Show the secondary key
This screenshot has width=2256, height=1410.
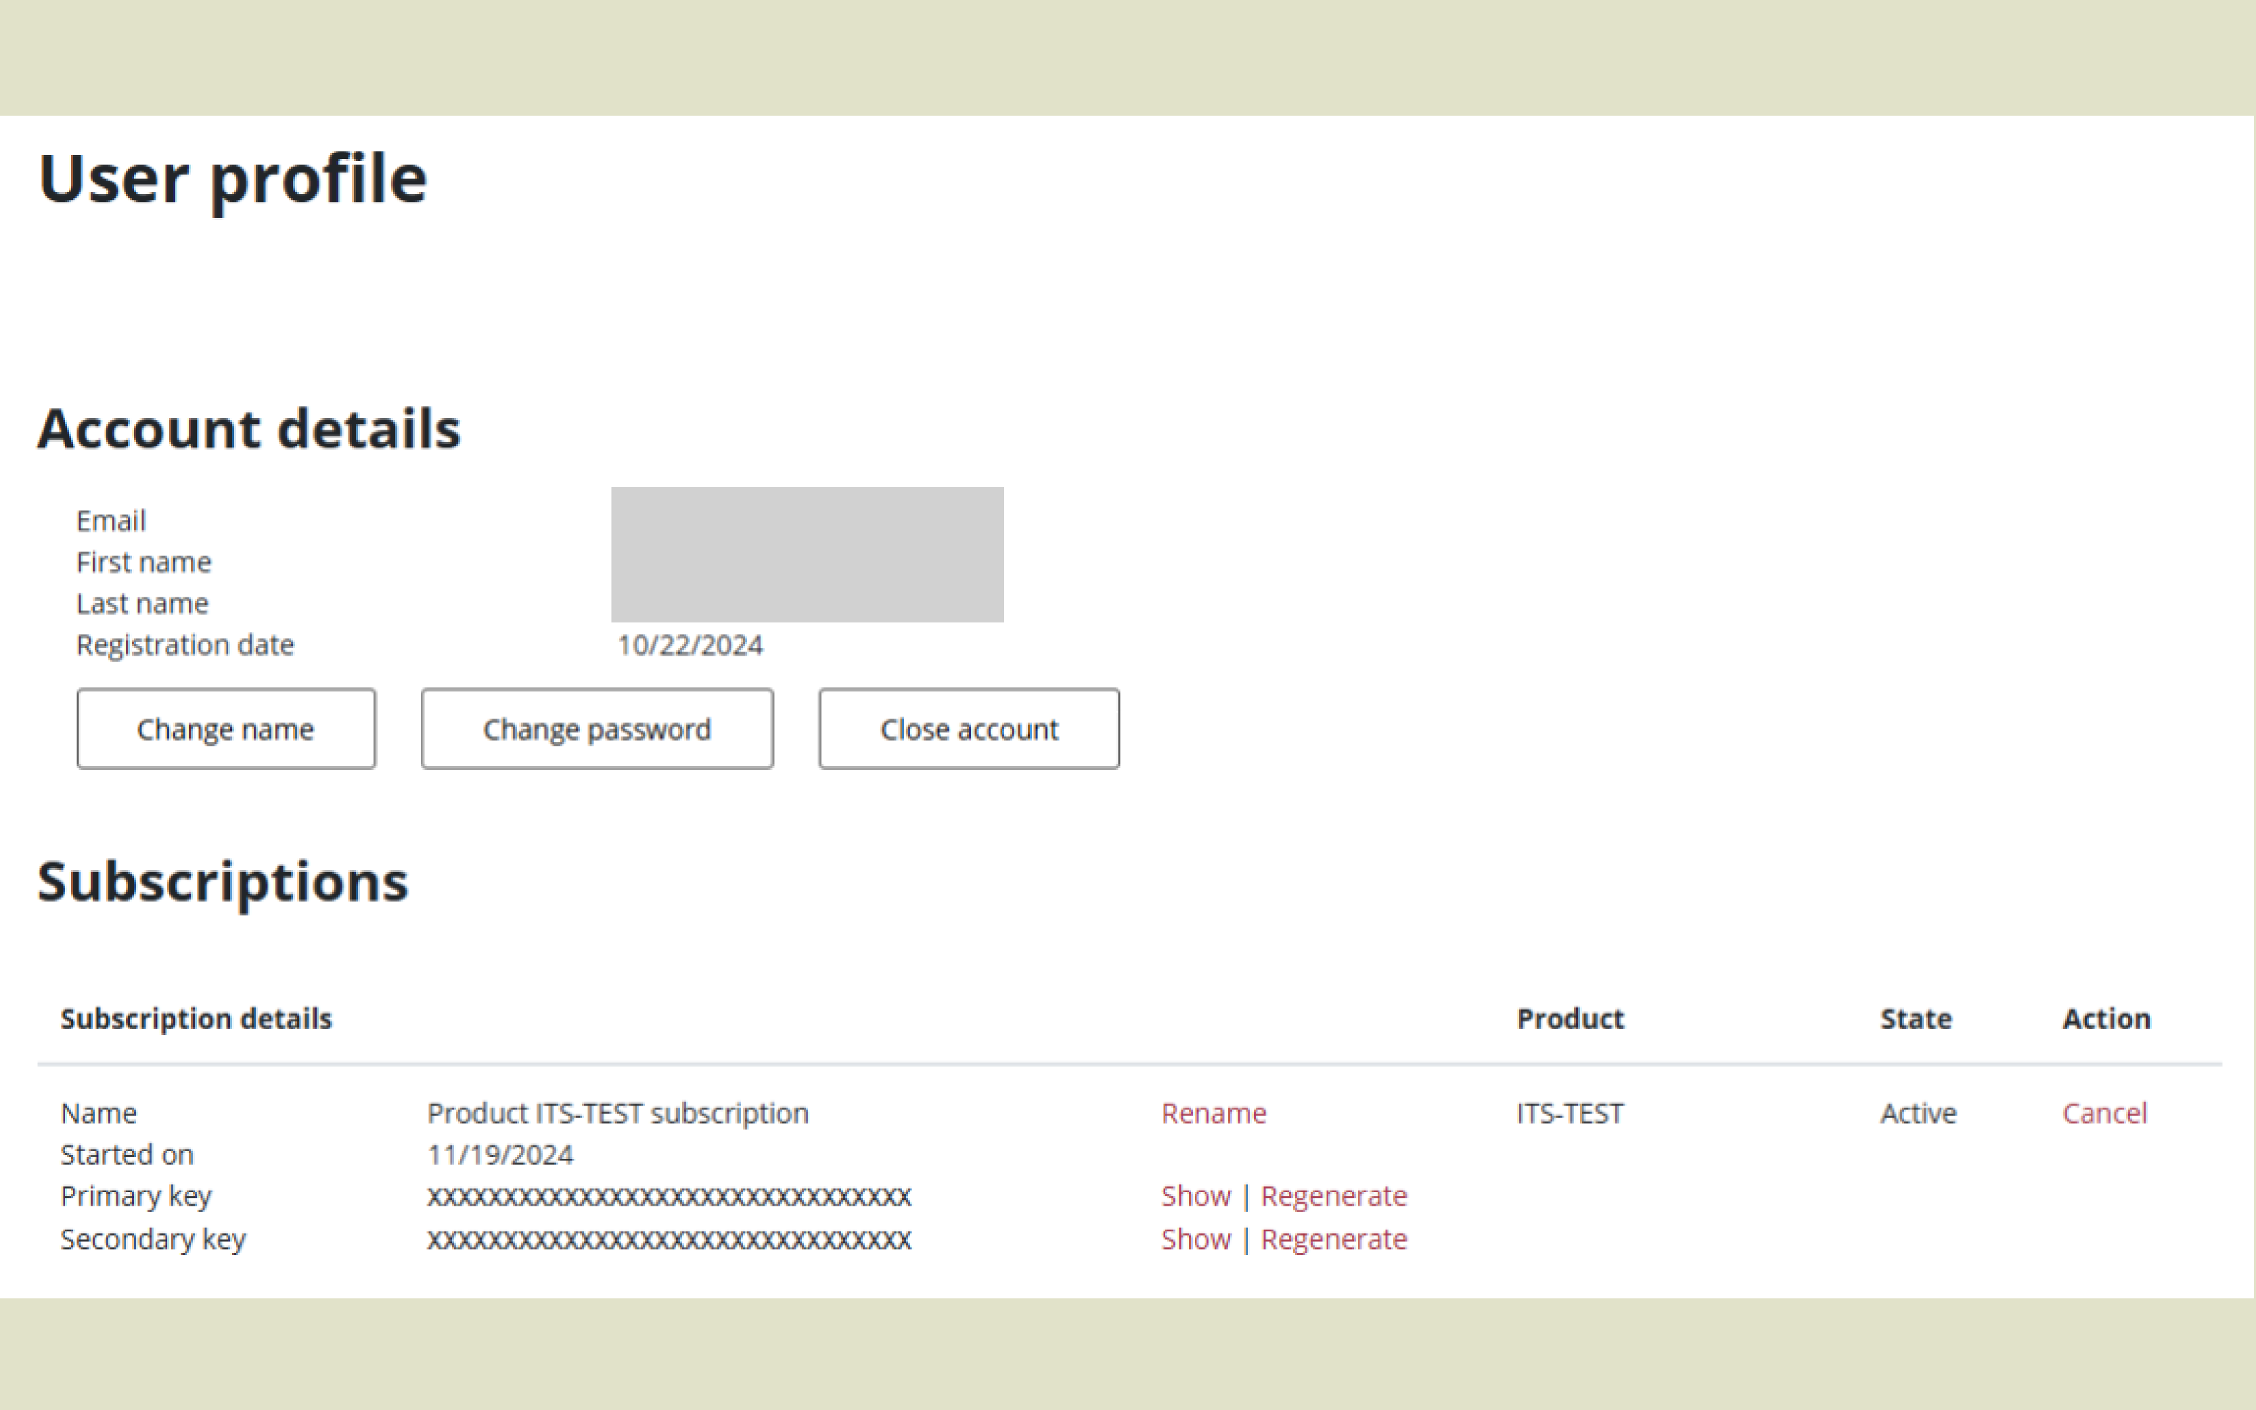(x=1196, y=1238)
